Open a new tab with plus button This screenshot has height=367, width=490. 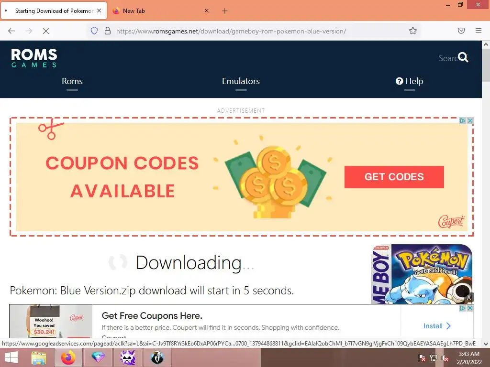click(x=225, y=11)
